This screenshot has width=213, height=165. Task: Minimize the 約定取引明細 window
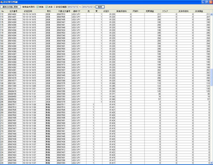click(203, 2)
